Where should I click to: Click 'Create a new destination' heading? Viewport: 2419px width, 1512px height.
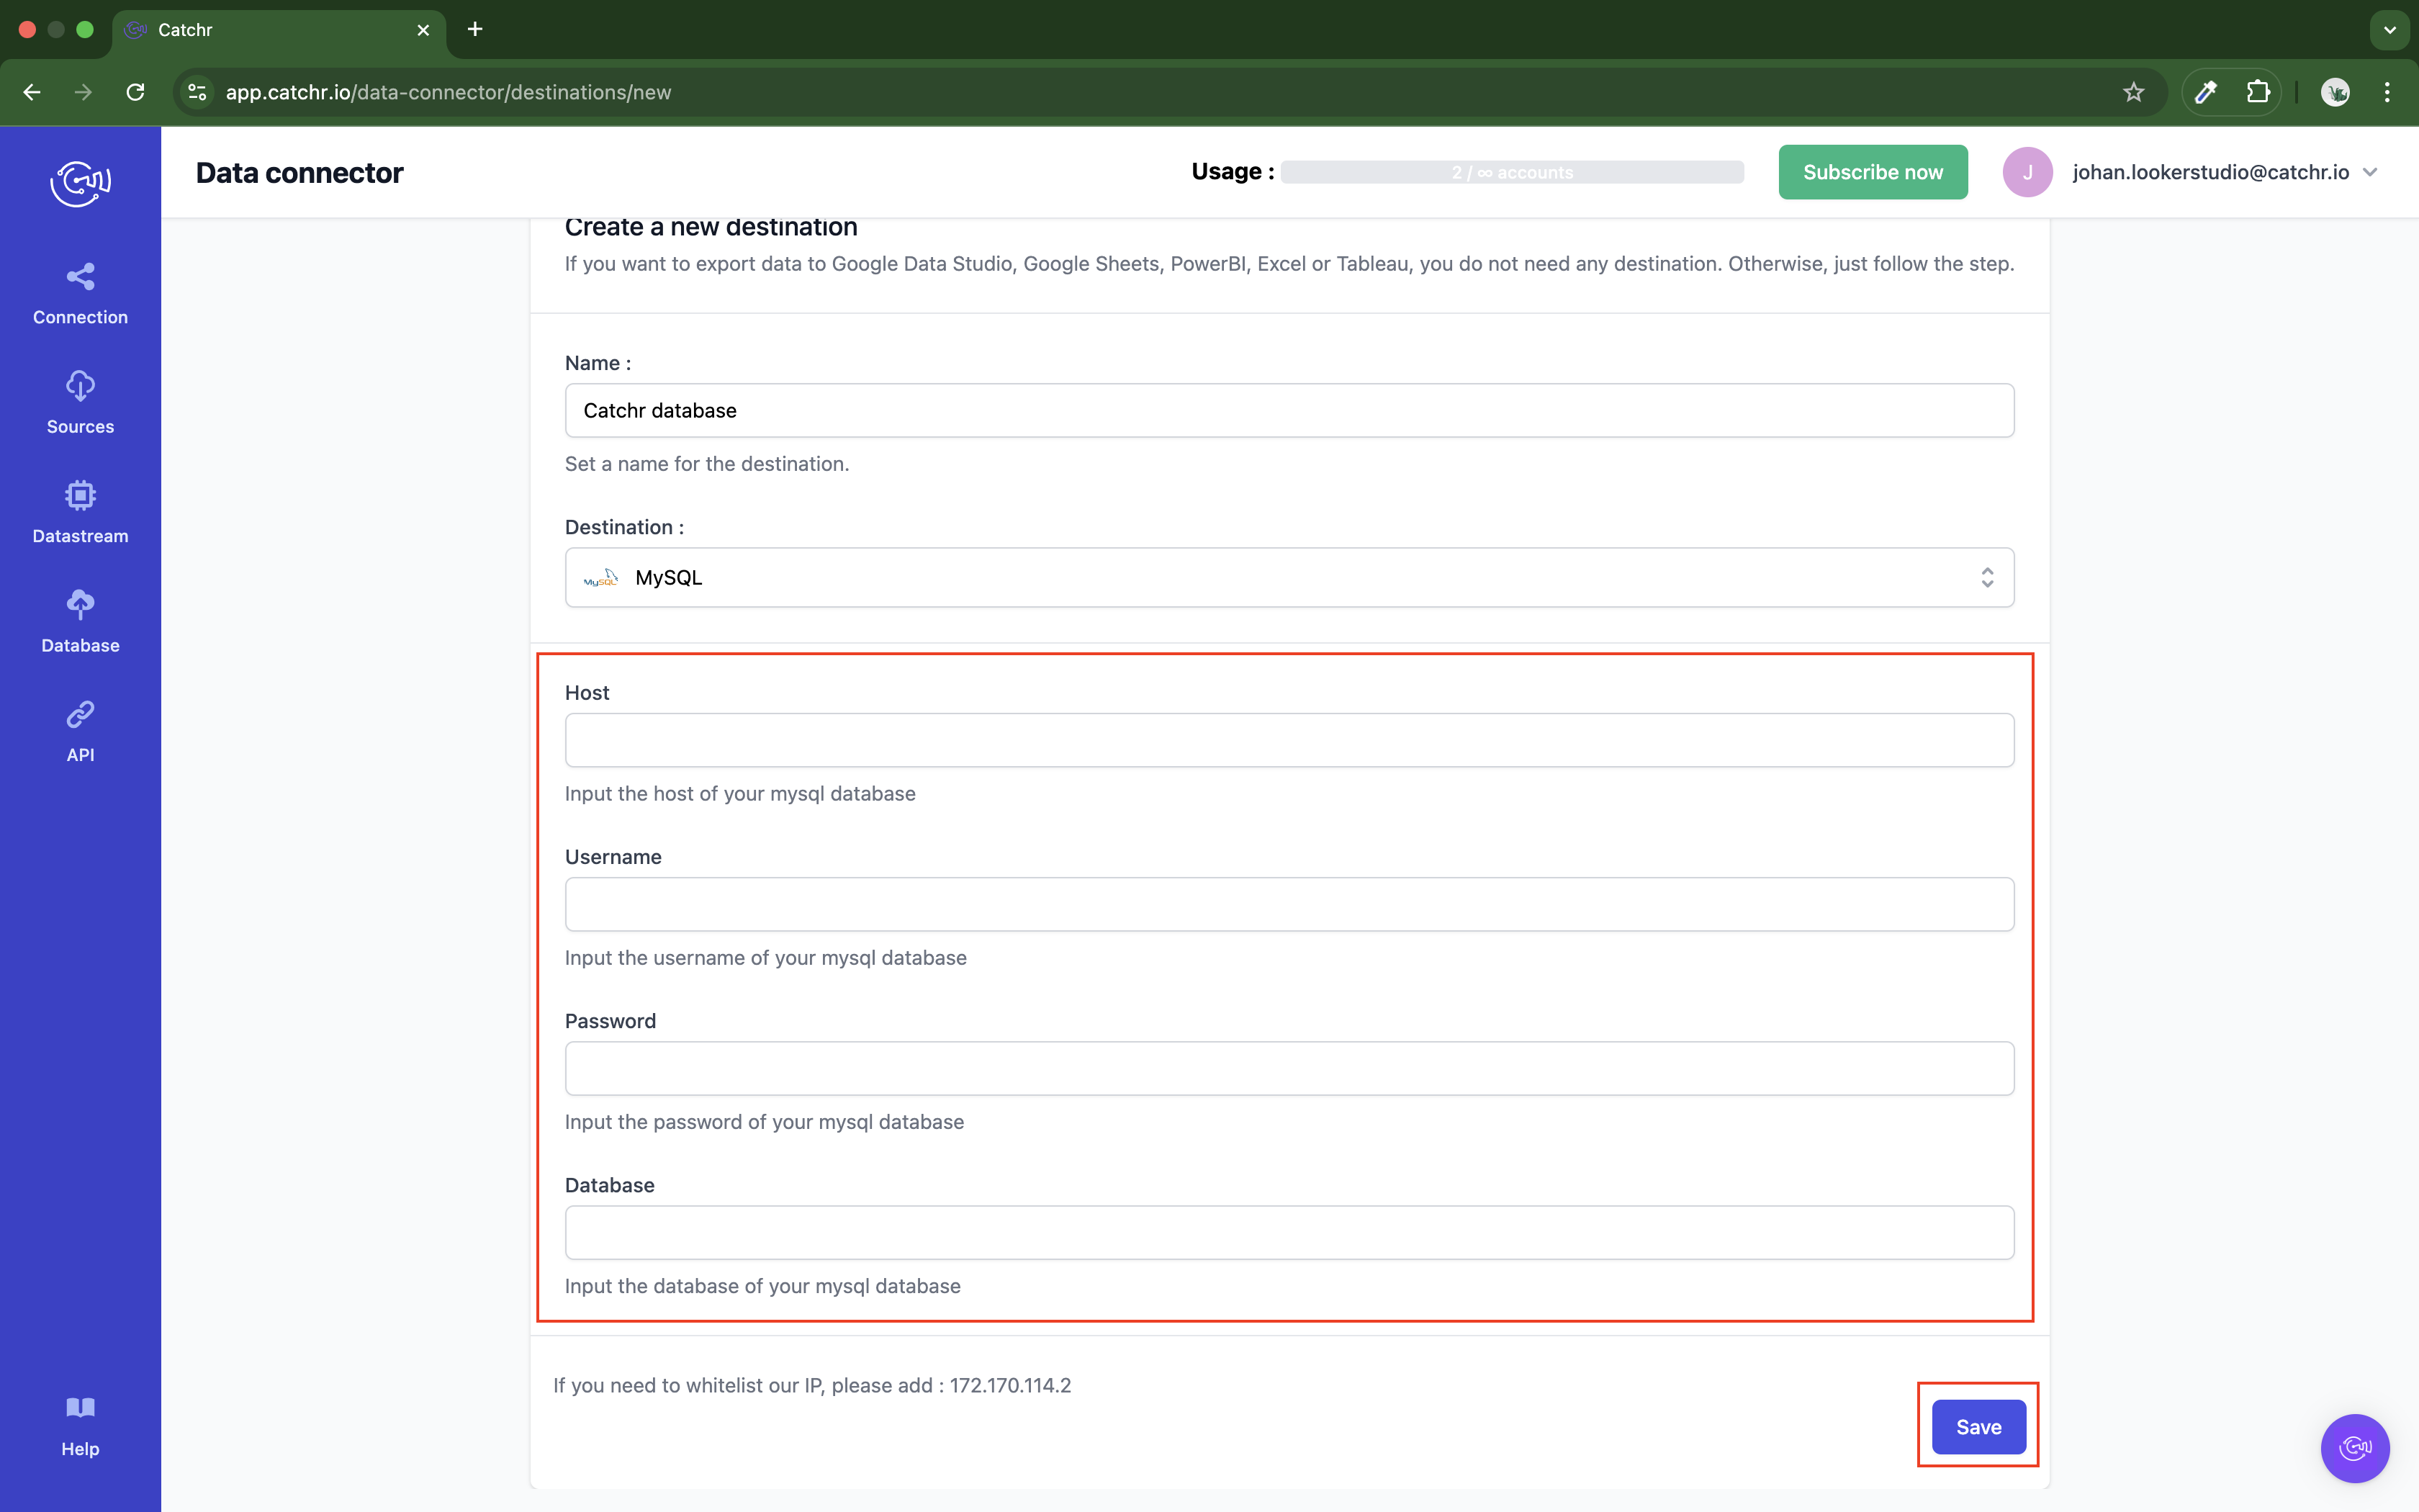tap(711, 228)
